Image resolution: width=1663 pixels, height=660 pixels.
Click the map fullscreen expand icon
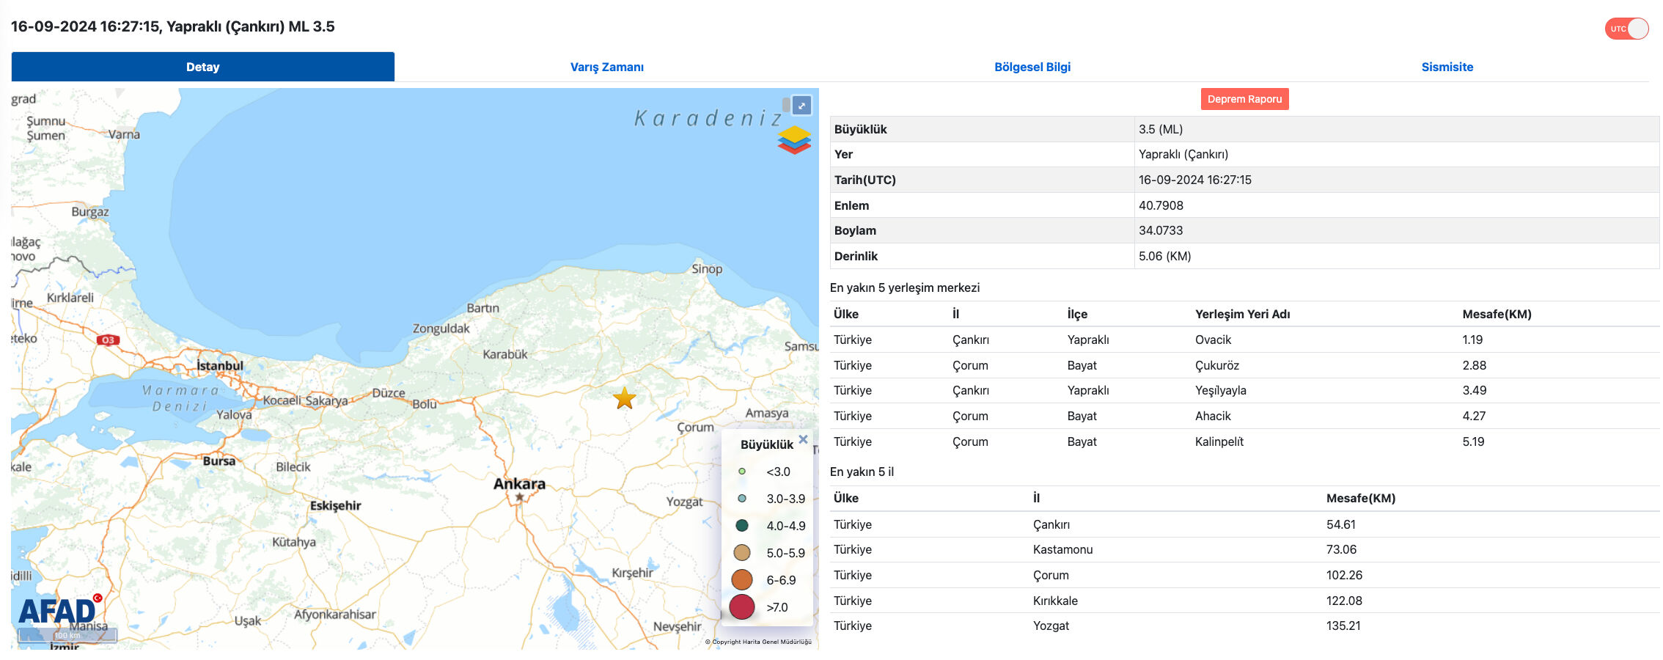click(x=802, y=106)
